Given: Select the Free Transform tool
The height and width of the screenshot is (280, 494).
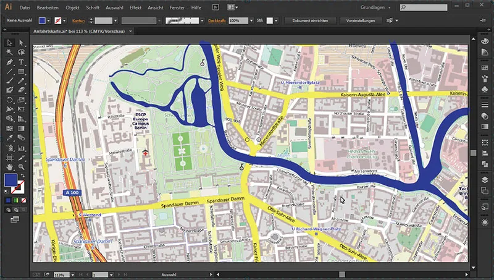Looking at the screenshot, I should coord(21,109).
